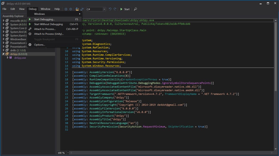The image size is (279, 156).
Task: Expand the dnlib (3.1.0.0) node
Action: pyautogui.click(x=3, y=50)
